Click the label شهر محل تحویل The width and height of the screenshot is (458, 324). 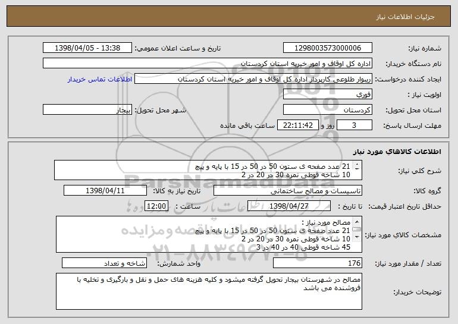coord(161,111)
